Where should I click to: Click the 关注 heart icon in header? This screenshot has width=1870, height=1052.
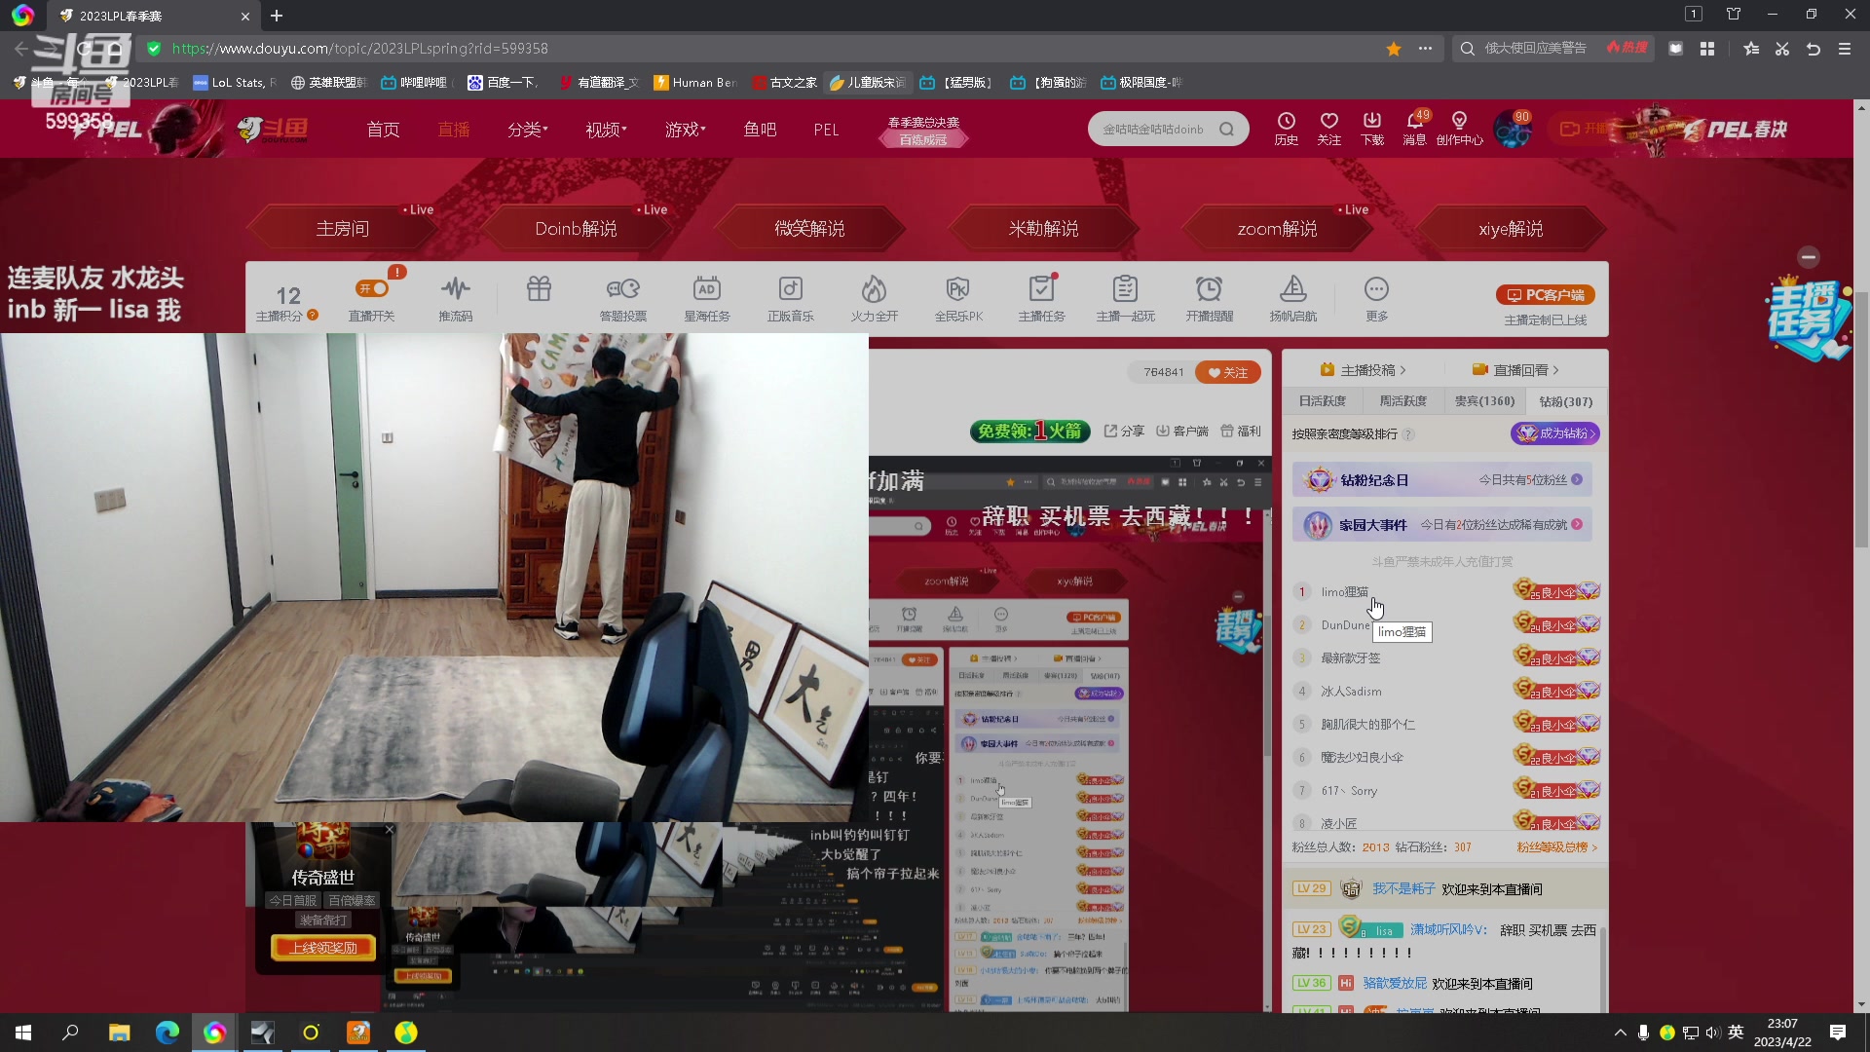click(1328, 128)
